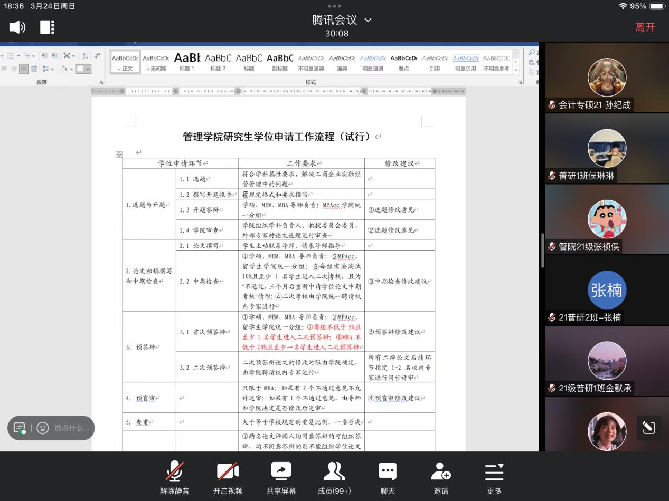Screen dimensions: 669x501
Task: Toggle the side panel layout icon
Action: (x=47, y=27)
